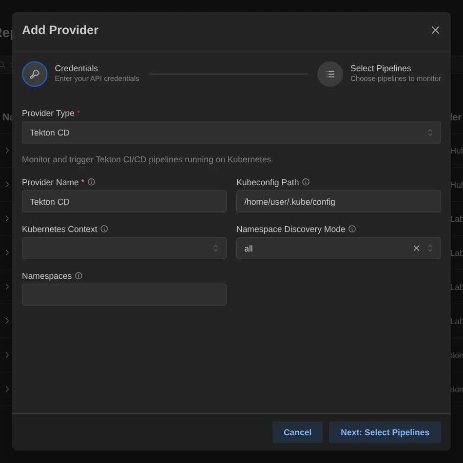Screen dimensions: 463x463
Task: Click the Cancel button
Action: point(297,432)
